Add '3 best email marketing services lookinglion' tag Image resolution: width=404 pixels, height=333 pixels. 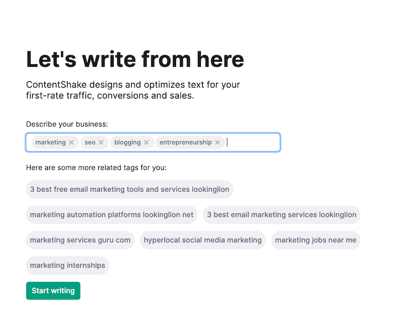tap(281, 215)
